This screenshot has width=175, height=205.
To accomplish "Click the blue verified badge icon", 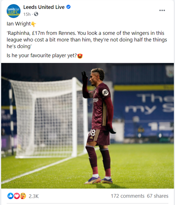I will click(68, 7).
